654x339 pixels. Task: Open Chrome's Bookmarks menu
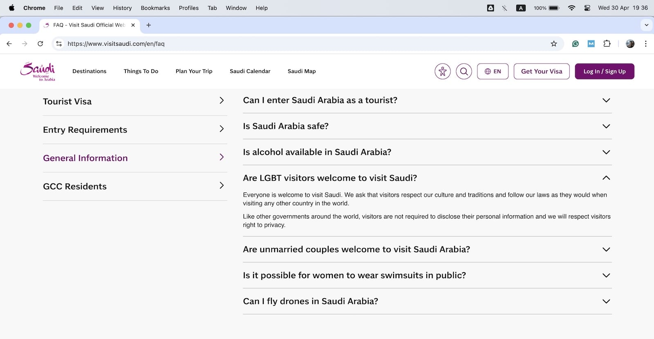(x=155, y=8)
